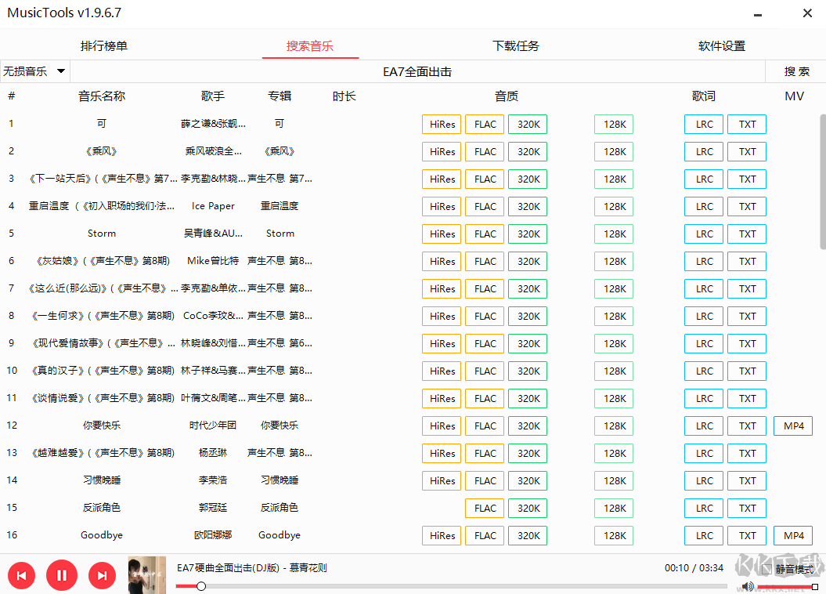Open the 无损音乐 quality dropdown
Screen dimensions: 826x594
(34, 71)
